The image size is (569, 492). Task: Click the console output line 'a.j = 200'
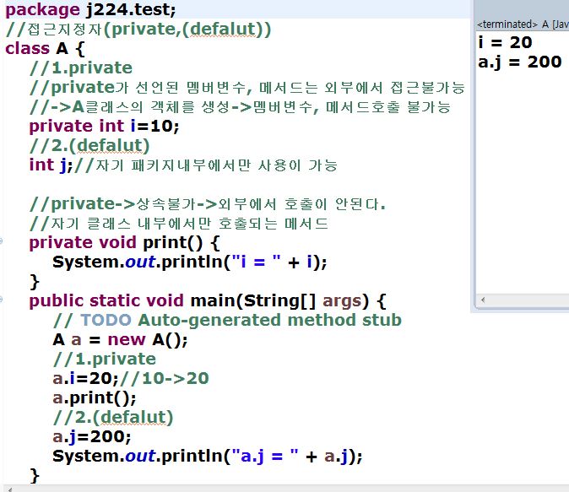pyautogui.click(x=520, y=62)
